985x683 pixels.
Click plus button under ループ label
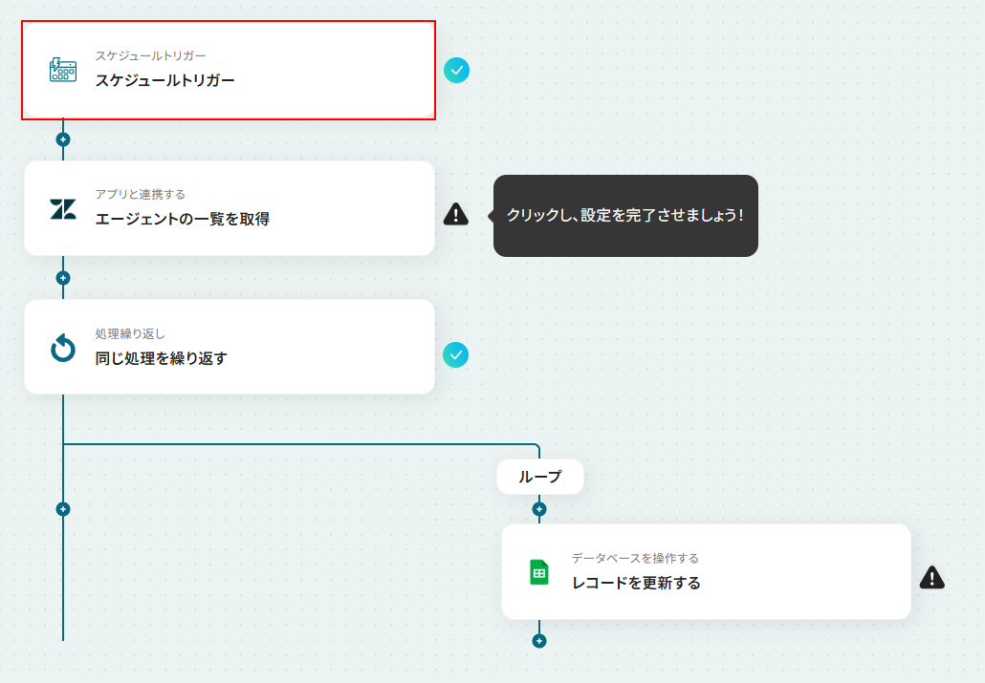539,509
